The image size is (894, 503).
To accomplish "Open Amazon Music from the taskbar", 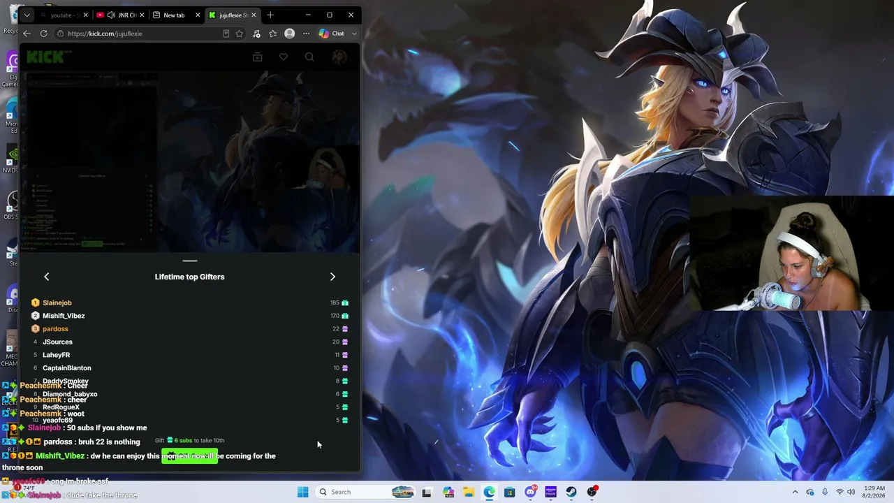I will [550, 492].
